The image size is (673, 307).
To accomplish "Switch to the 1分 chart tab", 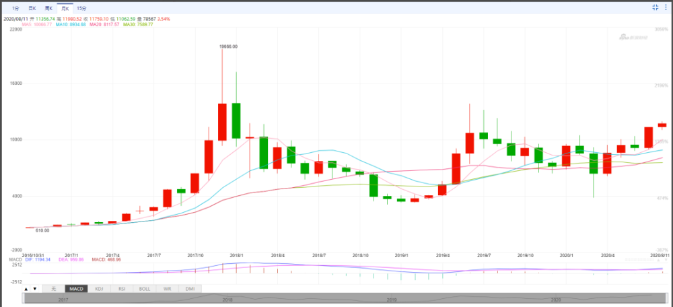I will pos(15,7).
